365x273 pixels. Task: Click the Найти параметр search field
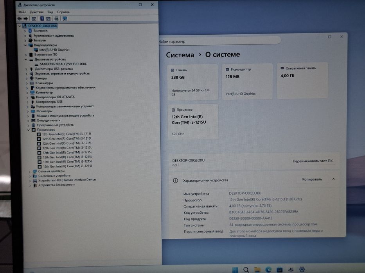pyautogui.click(x=219, y=41)
